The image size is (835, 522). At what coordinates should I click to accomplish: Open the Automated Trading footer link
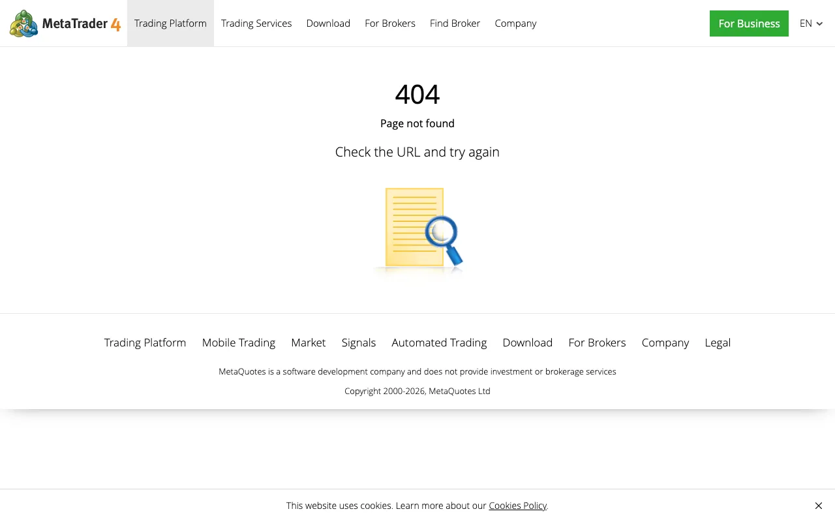click(x=439, y=343)
